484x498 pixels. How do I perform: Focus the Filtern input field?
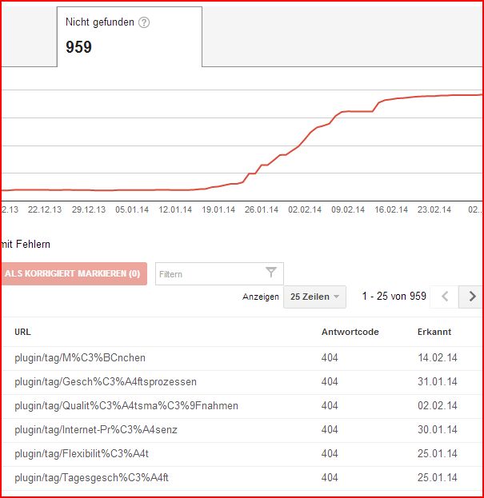(x=210, y=274)
